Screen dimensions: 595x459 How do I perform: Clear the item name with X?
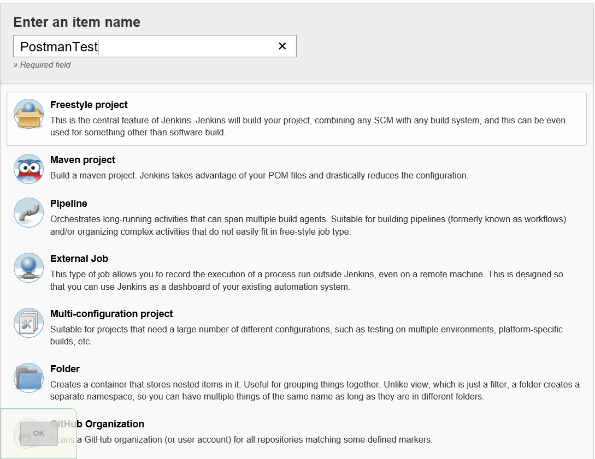pyautogui.click(x=282, y=46)
